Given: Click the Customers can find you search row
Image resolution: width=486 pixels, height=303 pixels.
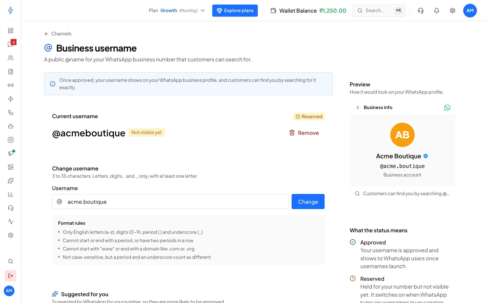Looking at the screenshot, I should (x=402, y=194).
